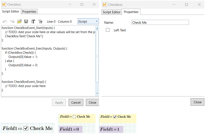
Task: Click the script scrollbar up arrow
Action: (x=97, y=28)
